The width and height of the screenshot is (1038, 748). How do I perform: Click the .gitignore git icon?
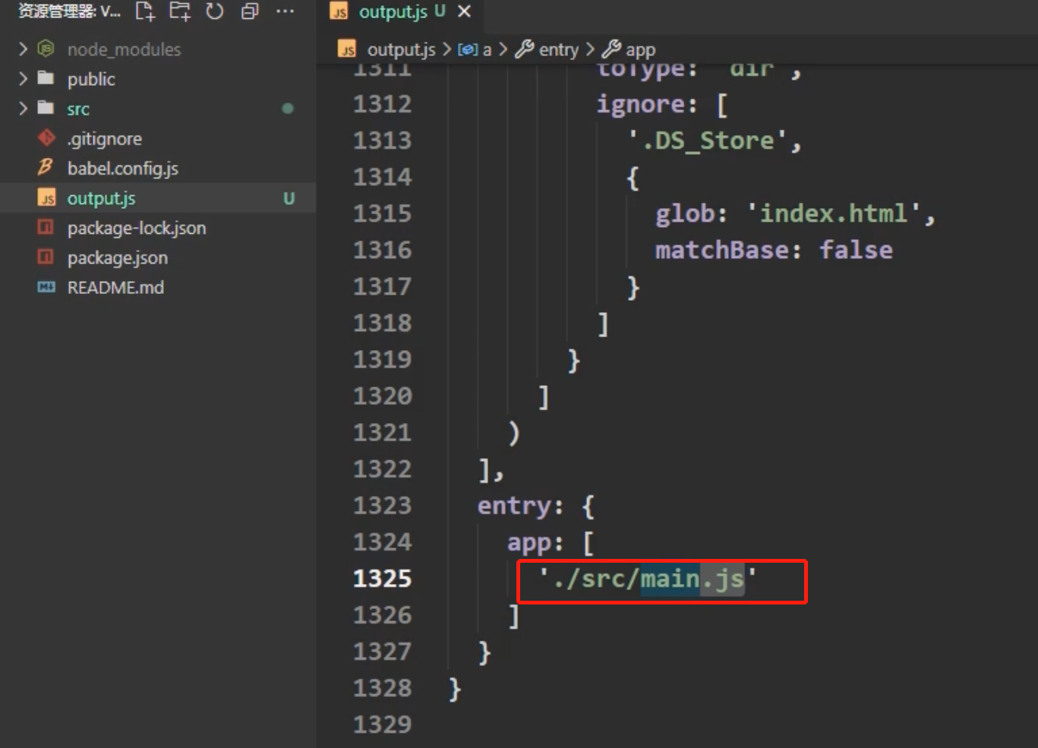(x=46, y=138)
